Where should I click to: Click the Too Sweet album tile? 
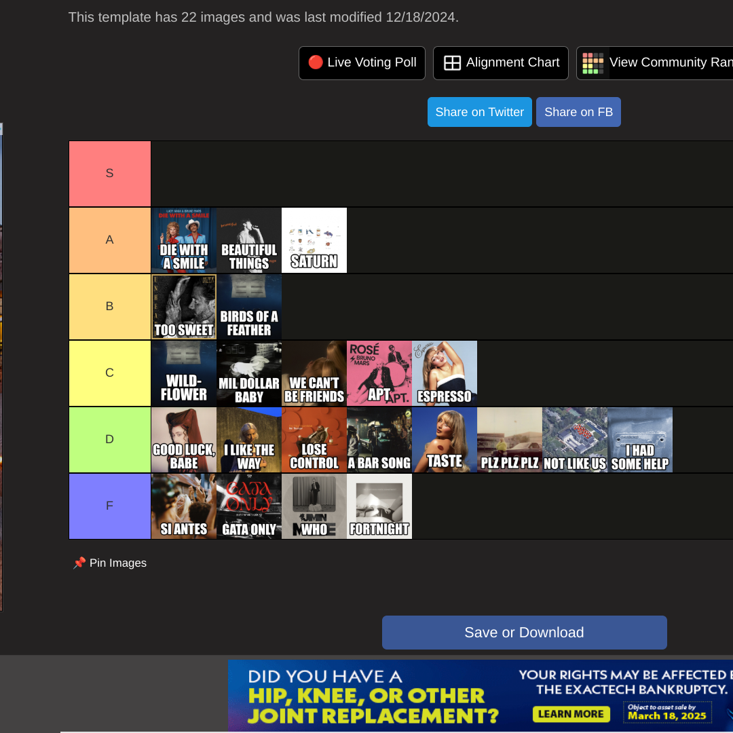(184, 307)
